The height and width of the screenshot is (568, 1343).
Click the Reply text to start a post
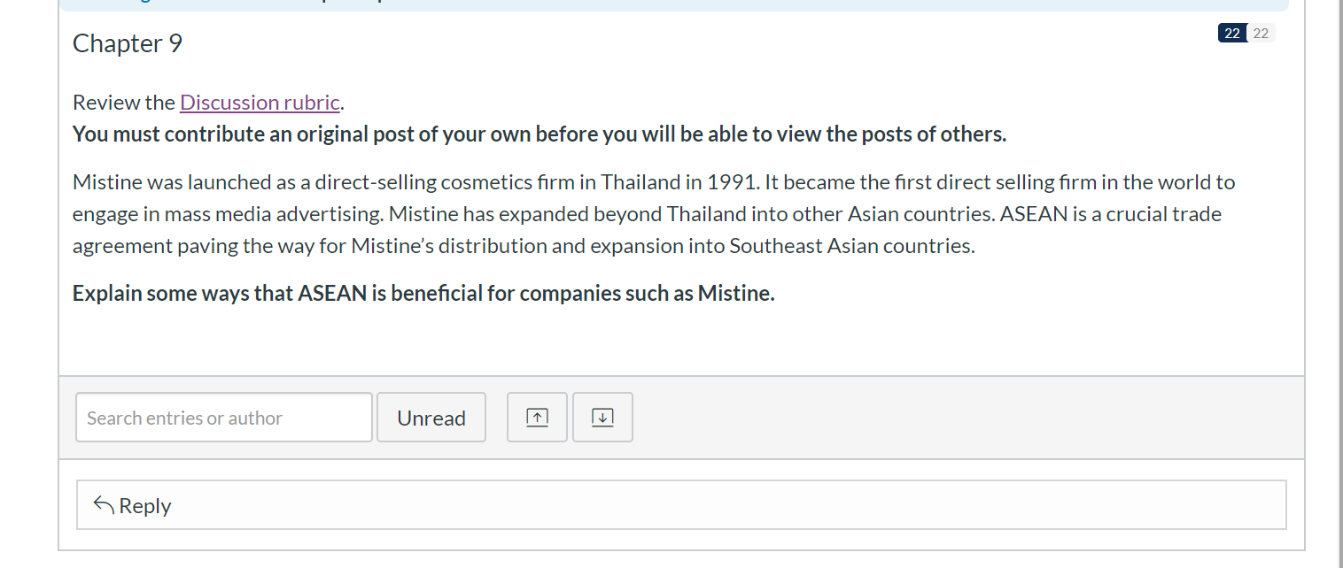pos(144,506)
